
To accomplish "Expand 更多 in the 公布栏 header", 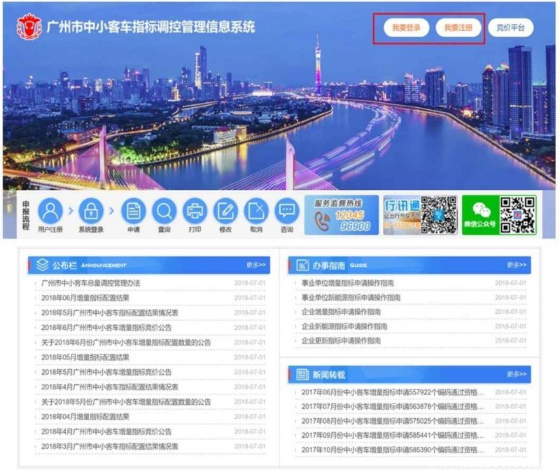I will 256,265.
